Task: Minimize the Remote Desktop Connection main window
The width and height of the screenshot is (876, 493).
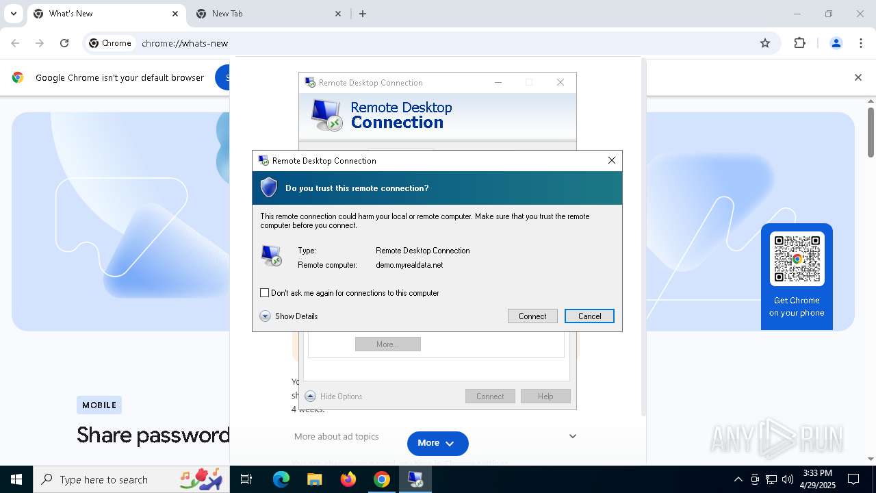Action: [498, 82]
